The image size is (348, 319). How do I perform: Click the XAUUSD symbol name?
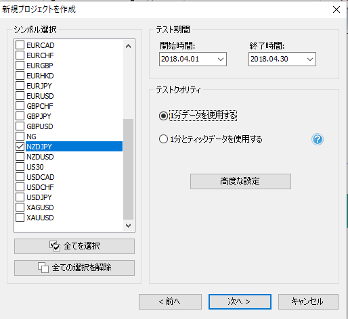coord(40,218)
